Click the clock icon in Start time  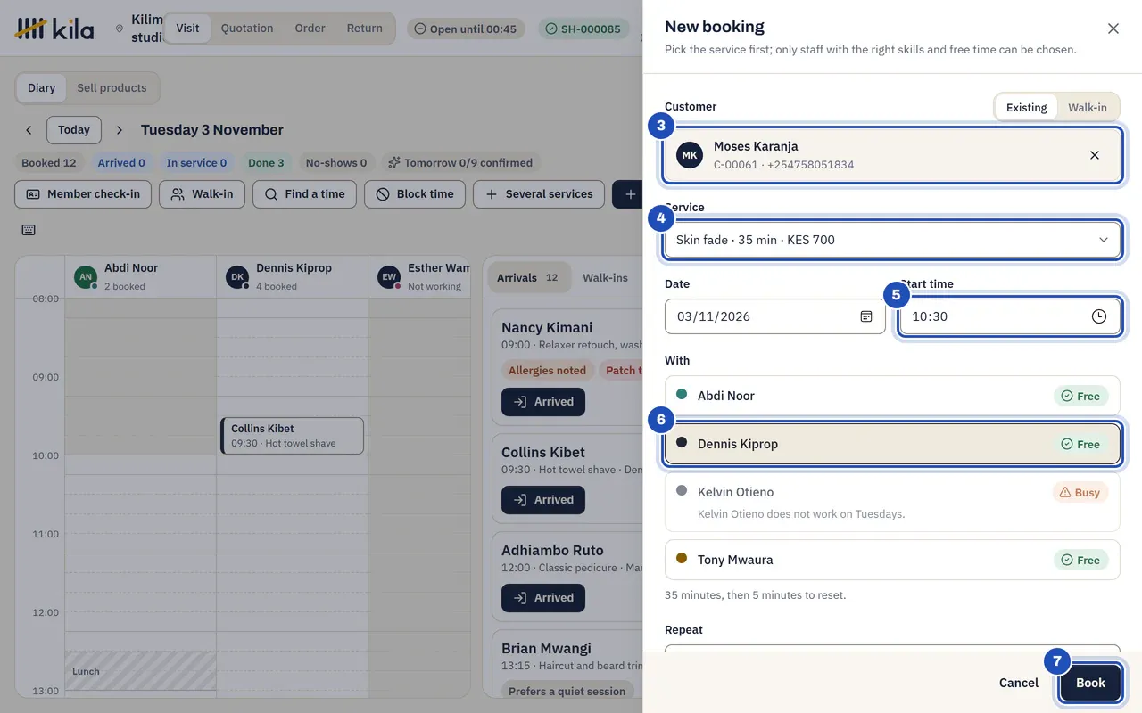[x=1099, y=316]
